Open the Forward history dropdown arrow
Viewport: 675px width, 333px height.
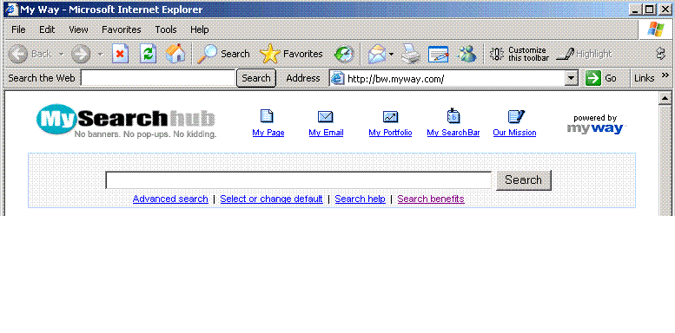point(100,54)
